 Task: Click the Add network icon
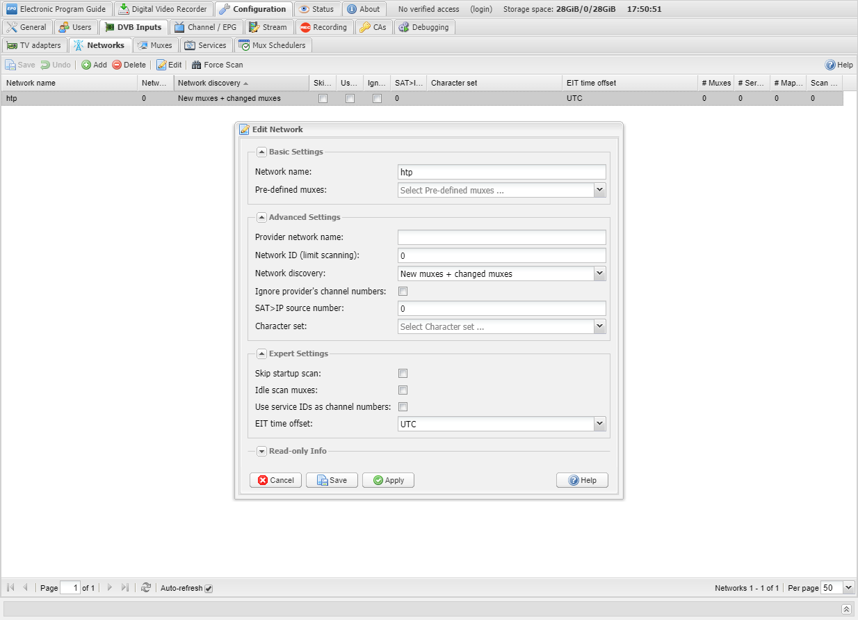(x=86, y=65)
